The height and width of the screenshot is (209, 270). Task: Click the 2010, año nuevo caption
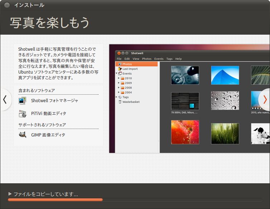260,113
